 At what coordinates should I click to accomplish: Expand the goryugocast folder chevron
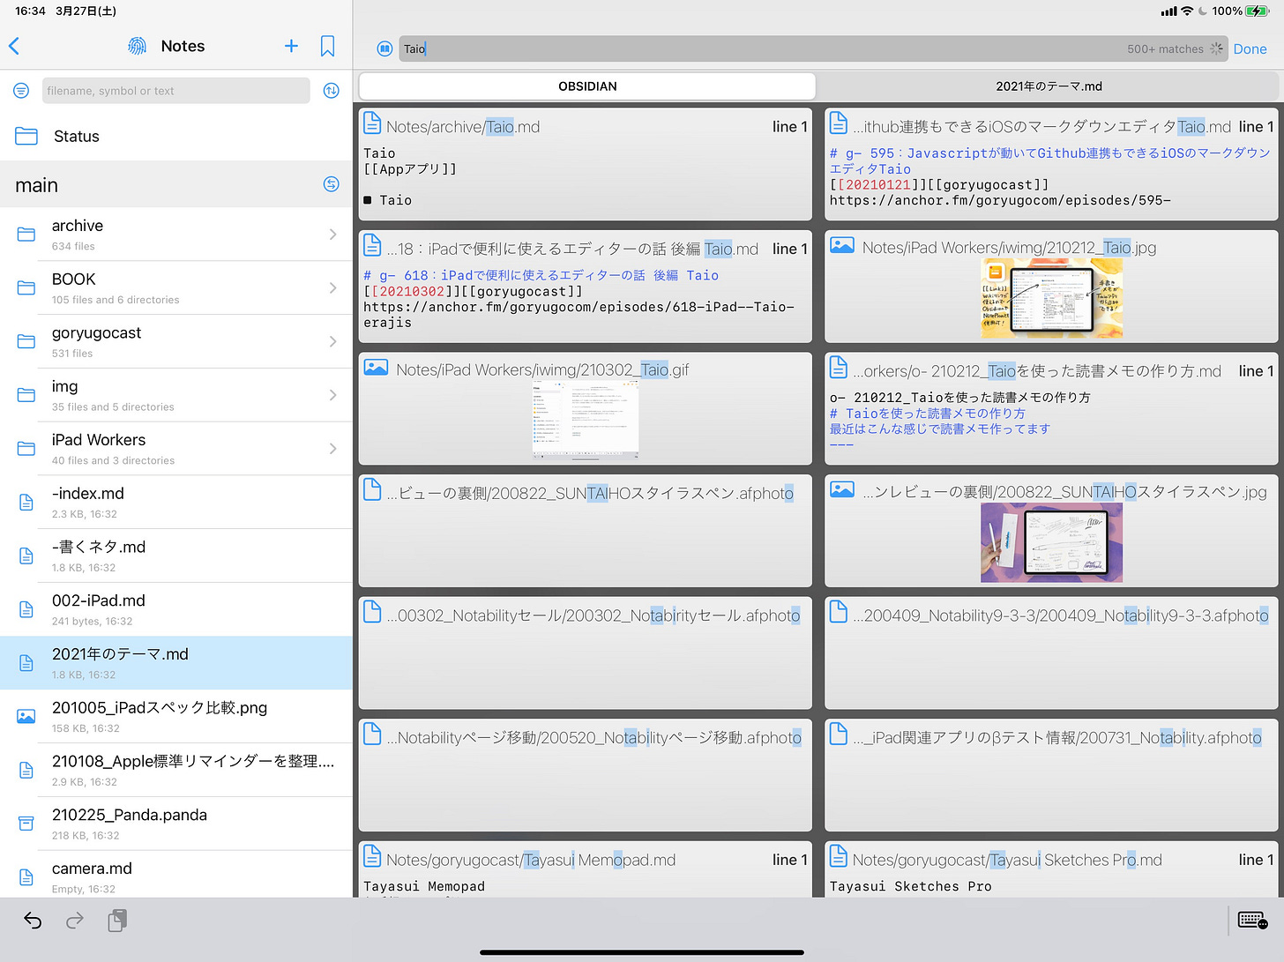[x=333, y=341]
